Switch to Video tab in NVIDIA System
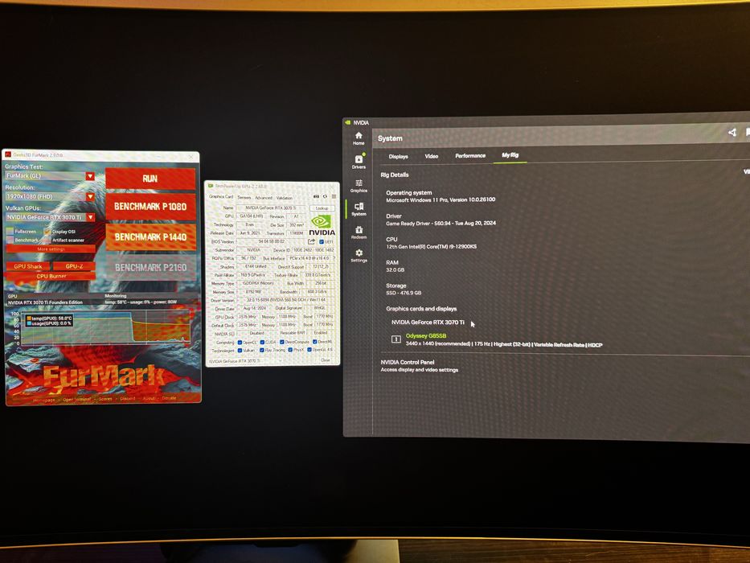The image size is (750, 563). pos(431,156)
